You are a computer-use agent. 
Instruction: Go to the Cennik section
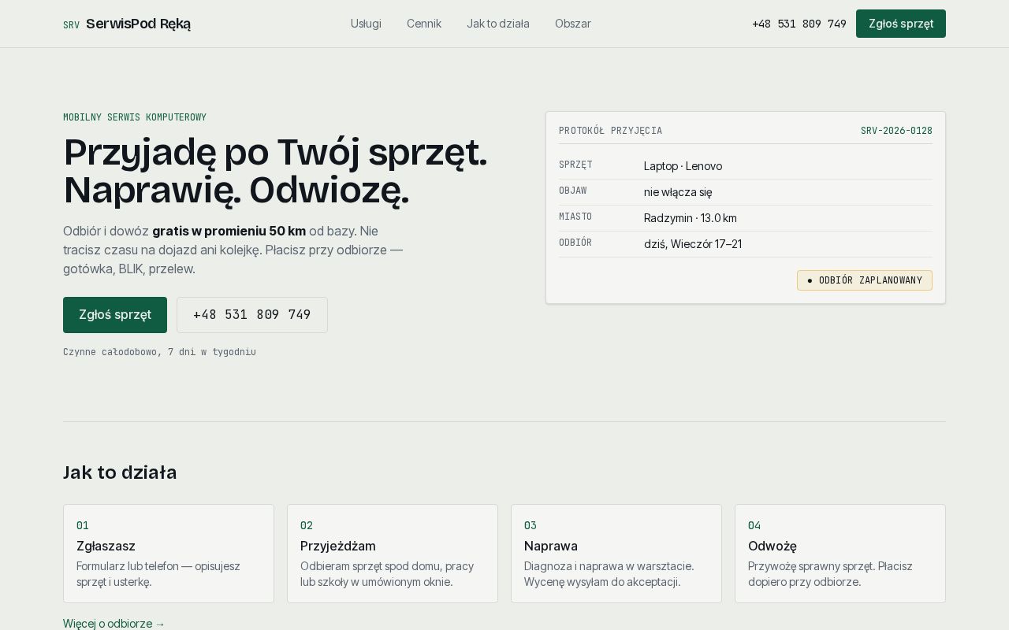(424, 24)
